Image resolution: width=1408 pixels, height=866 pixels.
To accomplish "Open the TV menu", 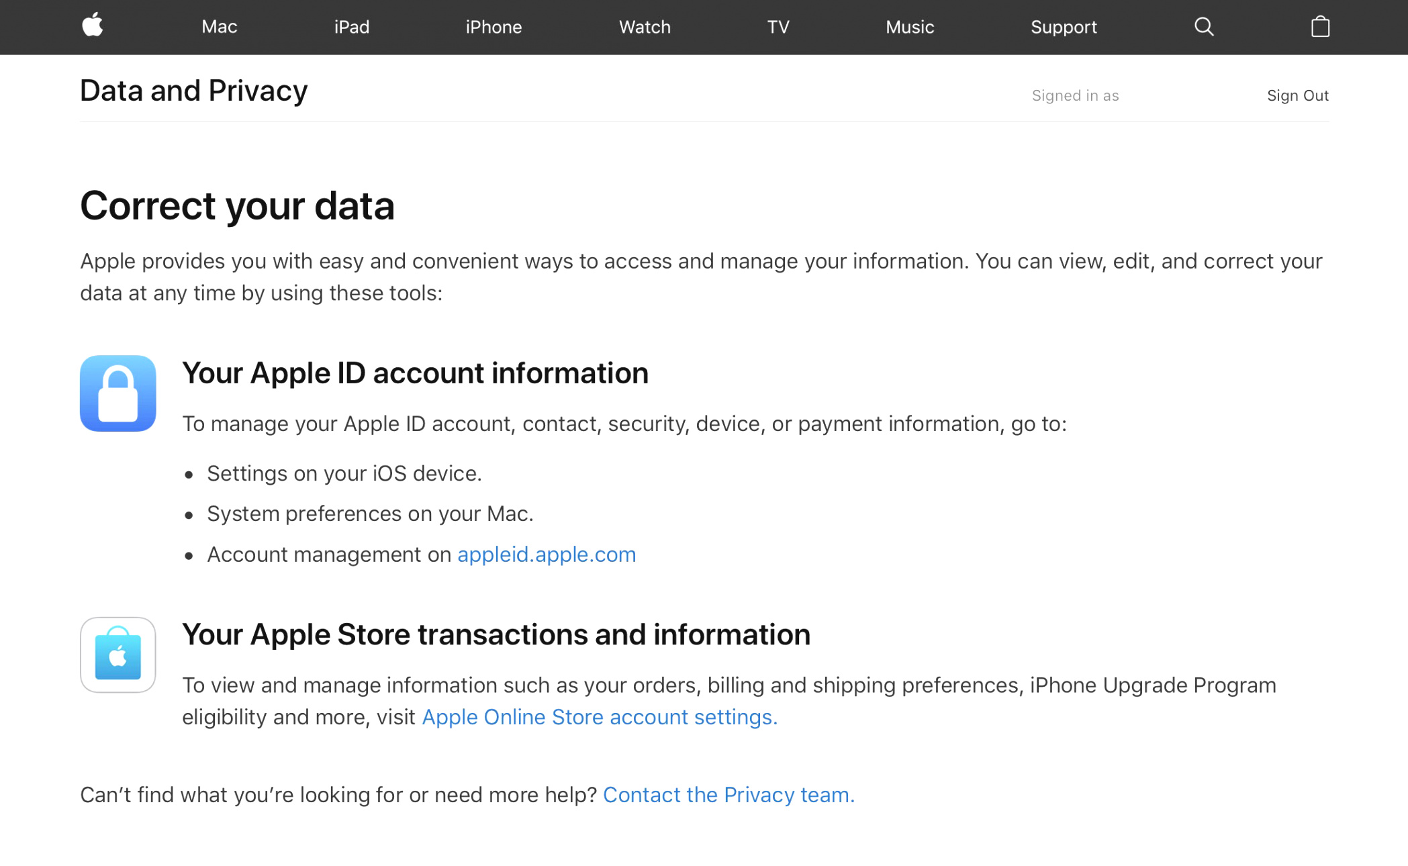I will pyautogui.click(x=778, y=27).
